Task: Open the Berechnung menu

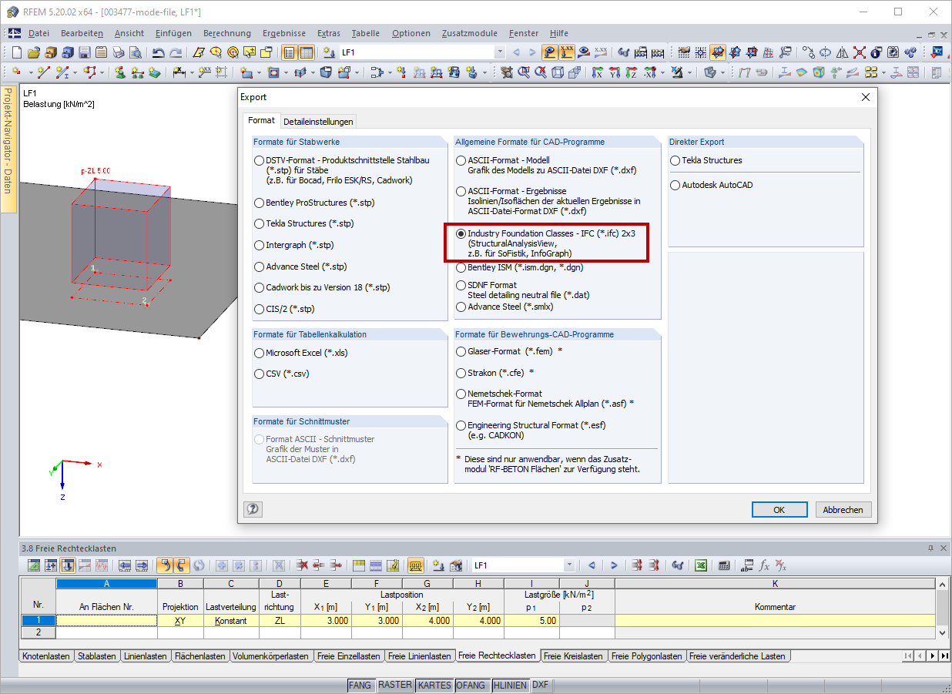Action: [x=227, y=33]
